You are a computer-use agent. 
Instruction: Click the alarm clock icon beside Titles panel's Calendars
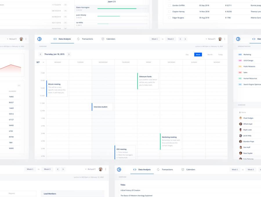183,169
